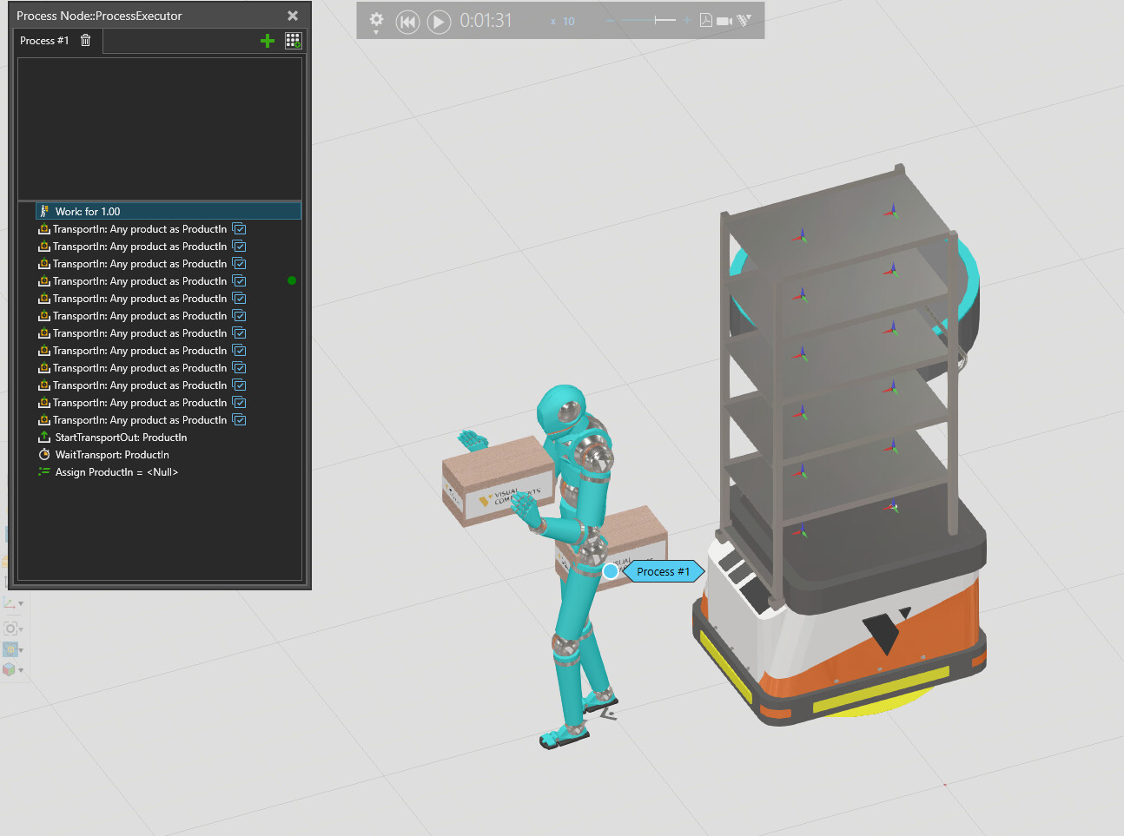Click the grid icon with green plus
1124x836 pixels.
(293, 41)
